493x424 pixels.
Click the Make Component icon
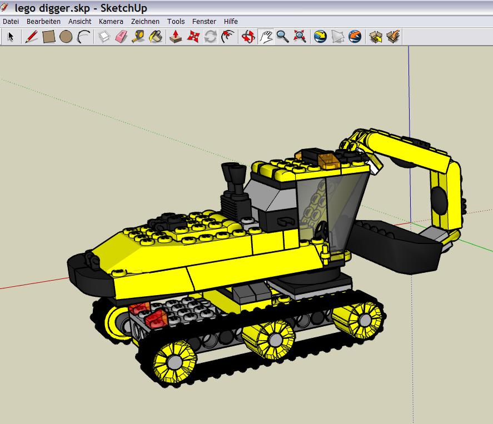104,37
